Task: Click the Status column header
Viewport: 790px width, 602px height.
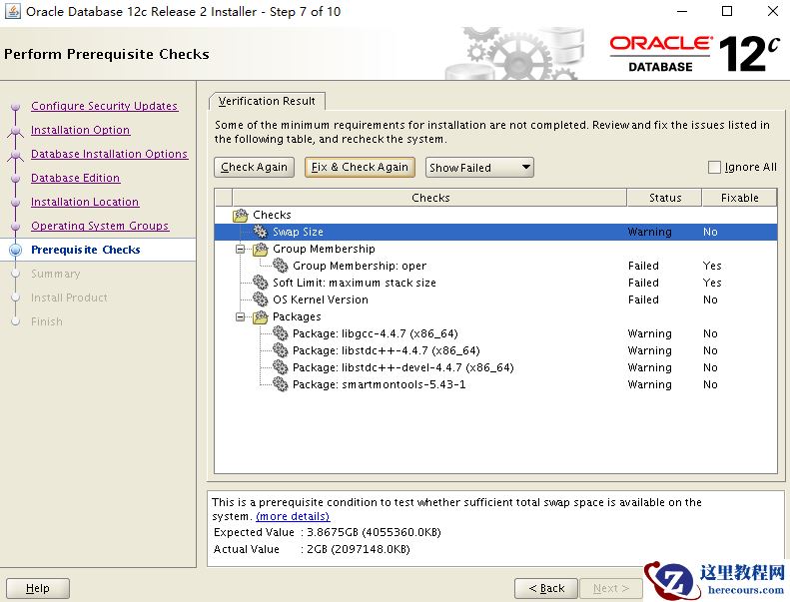Action: coord(664,198)
